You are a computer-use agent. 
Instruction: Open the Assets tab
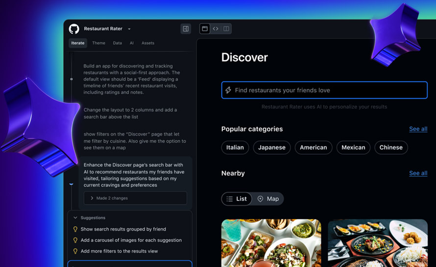(148, 43)
